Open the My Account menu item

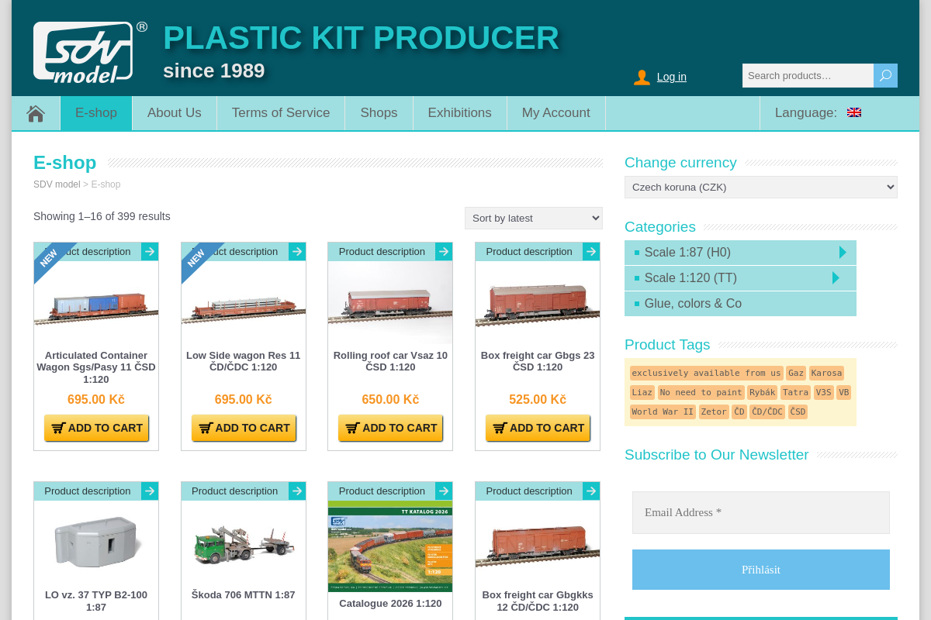[556, 113]
